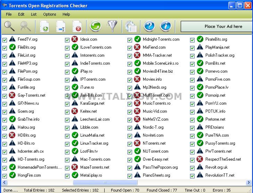
Task: Click the funnel filter toolbar icon
Action: coord(112,26)
